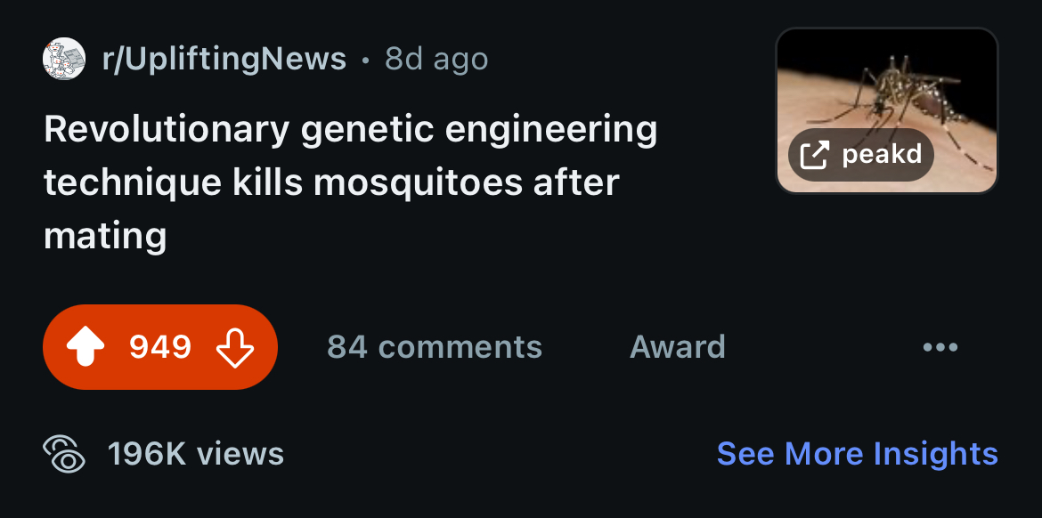Screen dimensions: 1042x518
Task: Open the three-dot overflow menu
Action: (940, 346)
